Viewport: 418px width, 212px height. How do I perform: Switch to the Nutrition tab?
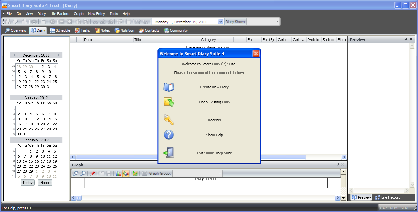[x=124, y=30]
